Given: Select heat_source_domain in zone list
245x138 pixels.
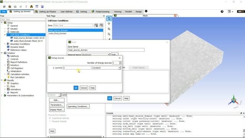Looking at the screenshot, I should (76, 30).
